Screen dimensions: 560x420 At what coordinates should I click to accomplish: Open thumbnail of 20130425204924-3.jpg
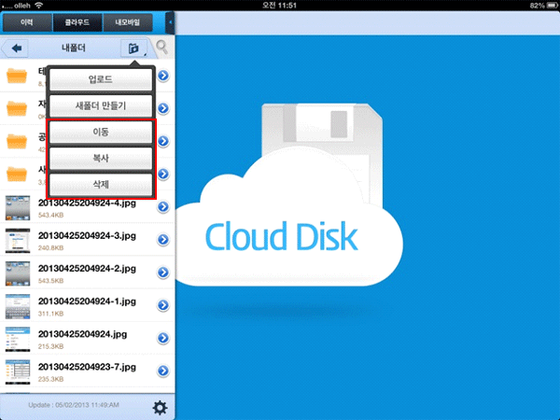pos(18,241)
